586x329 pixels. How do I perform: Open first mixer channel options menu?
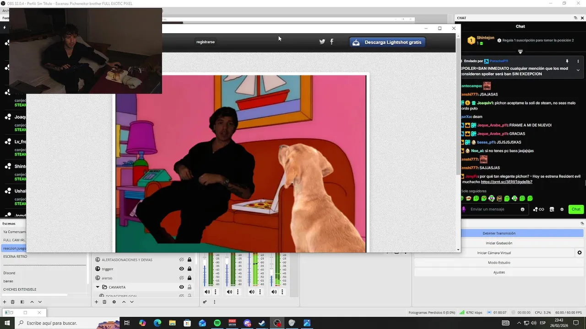pyautogui.click(x=215, y=292)
